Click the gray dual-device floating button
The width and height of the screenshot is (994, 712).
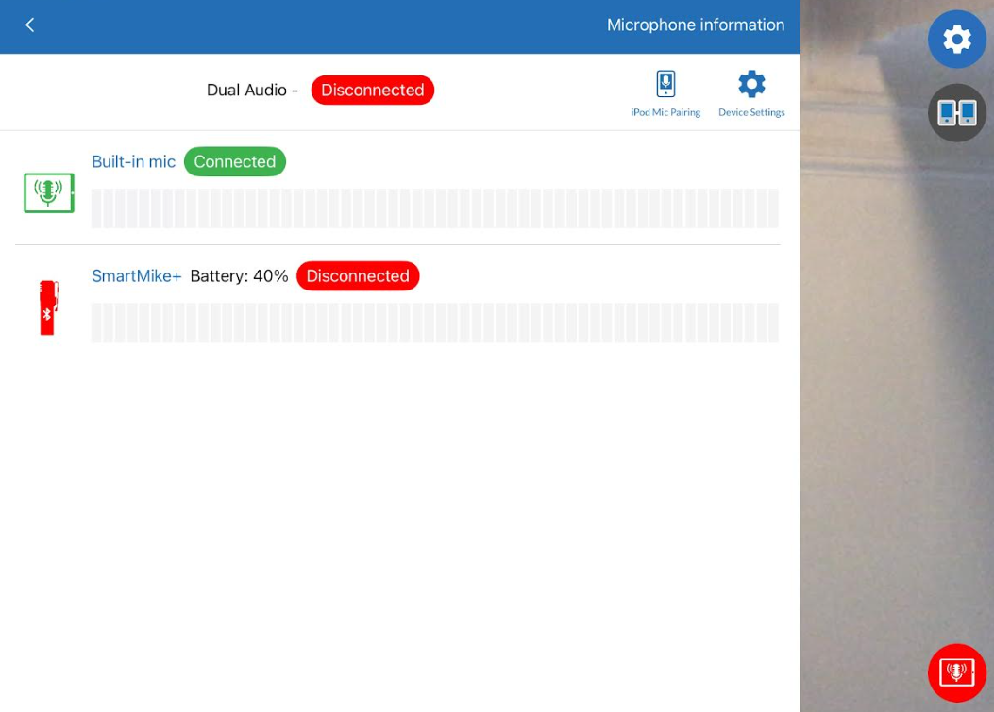point(956,113)
